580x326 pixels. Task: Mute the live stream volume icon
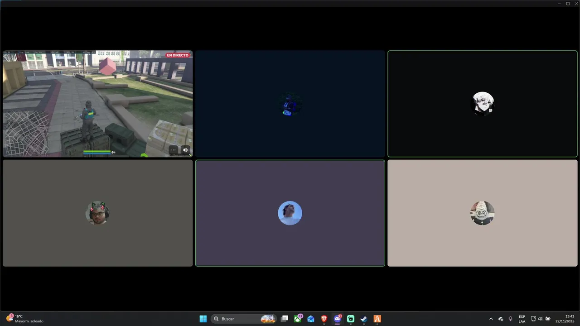(x=185, y=150)
